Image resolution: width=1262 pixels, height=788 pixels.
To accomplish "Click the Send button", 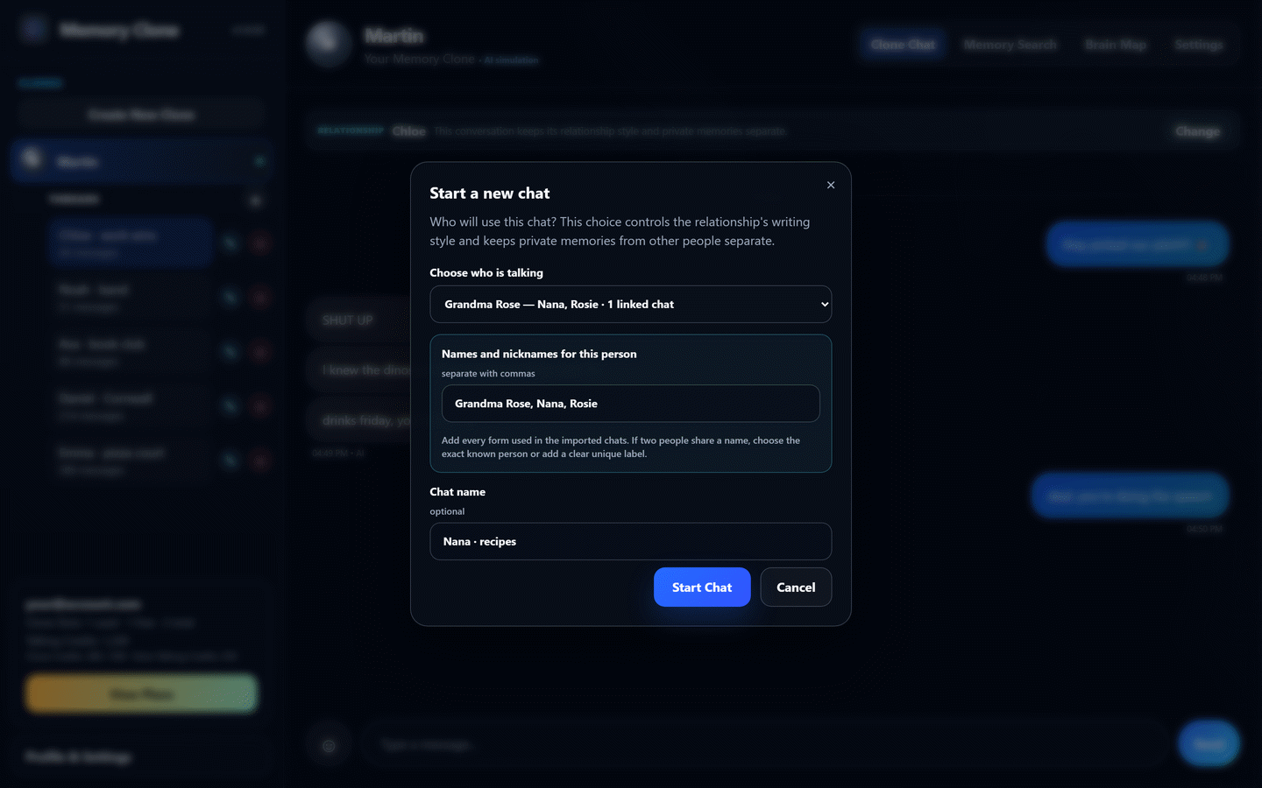I will tap(1209, 744).
